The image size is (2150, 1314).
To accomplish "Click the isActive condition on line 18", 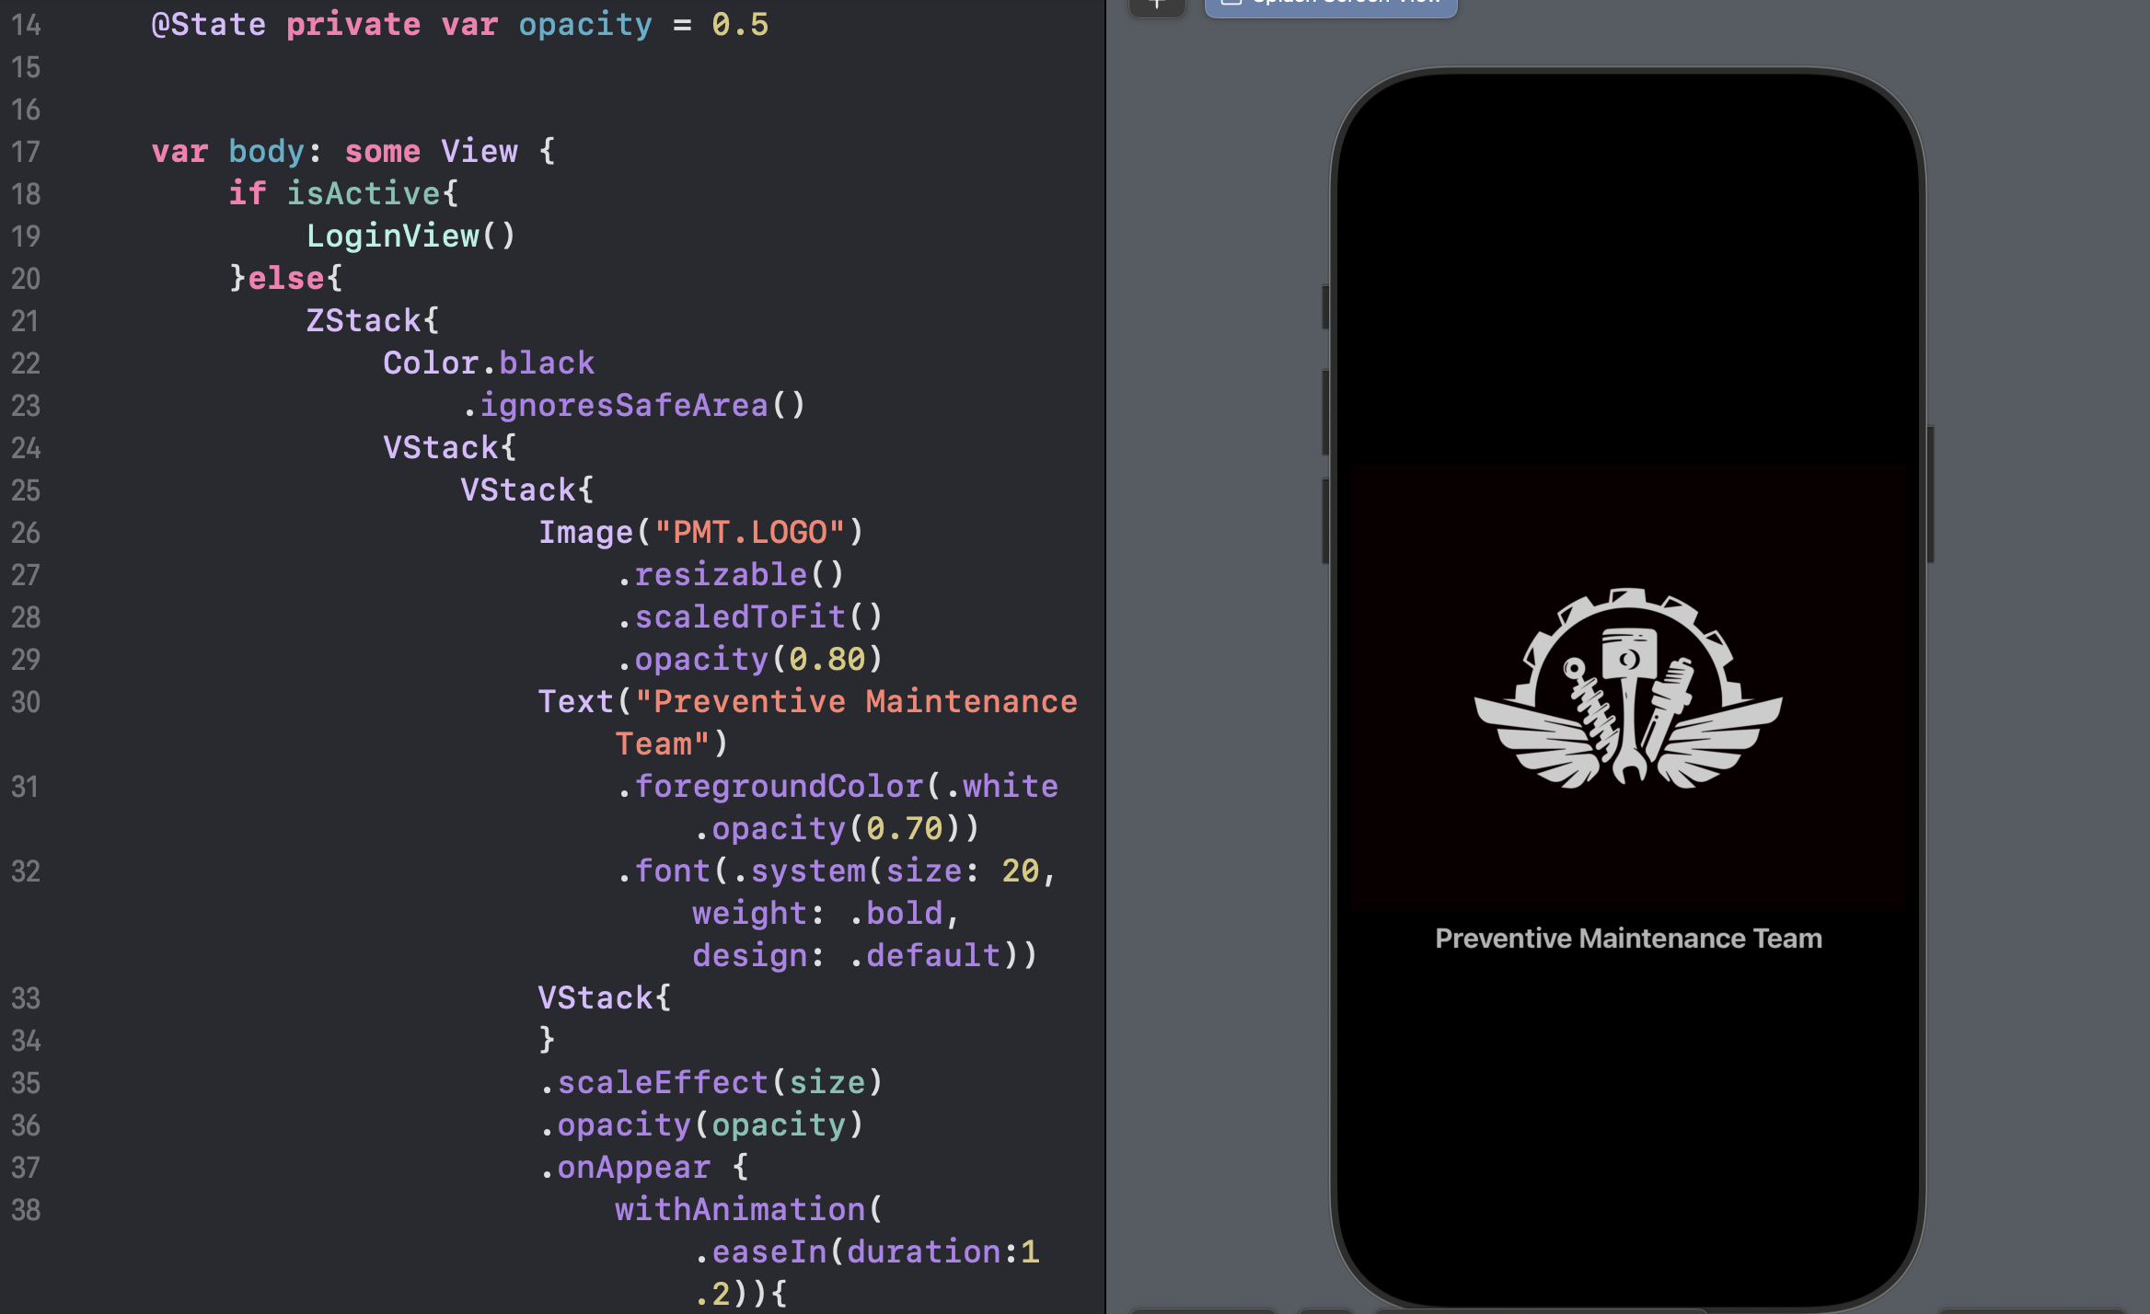I will 363,194.
